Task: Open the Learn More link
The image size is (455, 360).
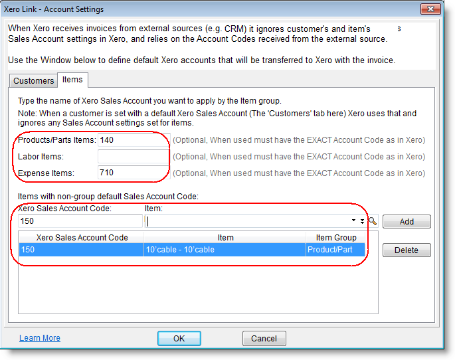Action: point(40,338)
